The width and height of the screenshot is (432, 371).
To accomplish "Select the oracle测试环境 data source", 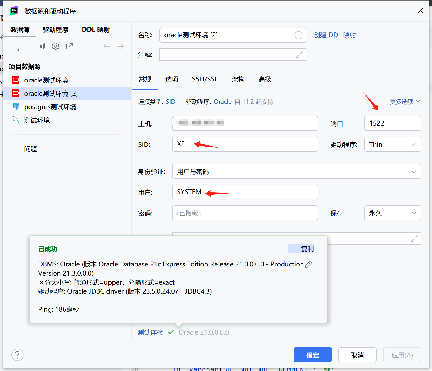I will pos(67,80).
